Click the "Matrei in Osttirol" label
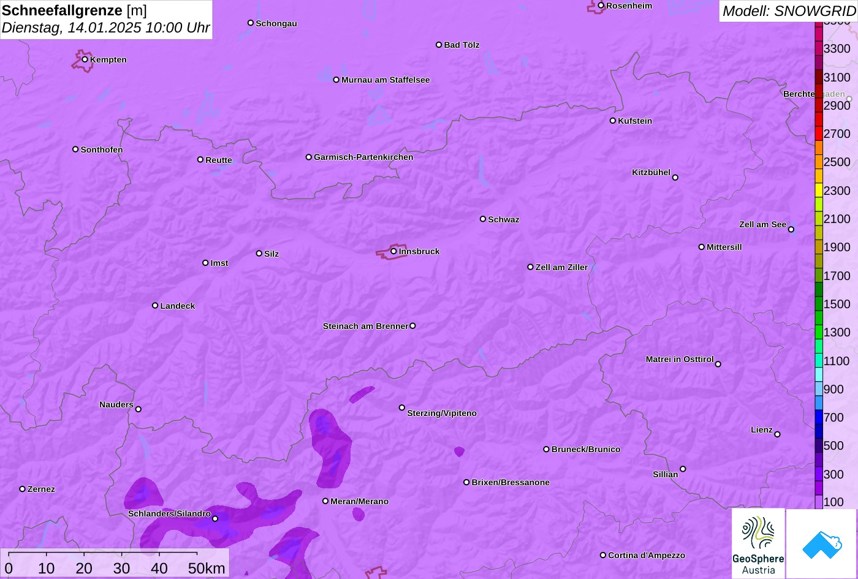 [x=680, y=359]
